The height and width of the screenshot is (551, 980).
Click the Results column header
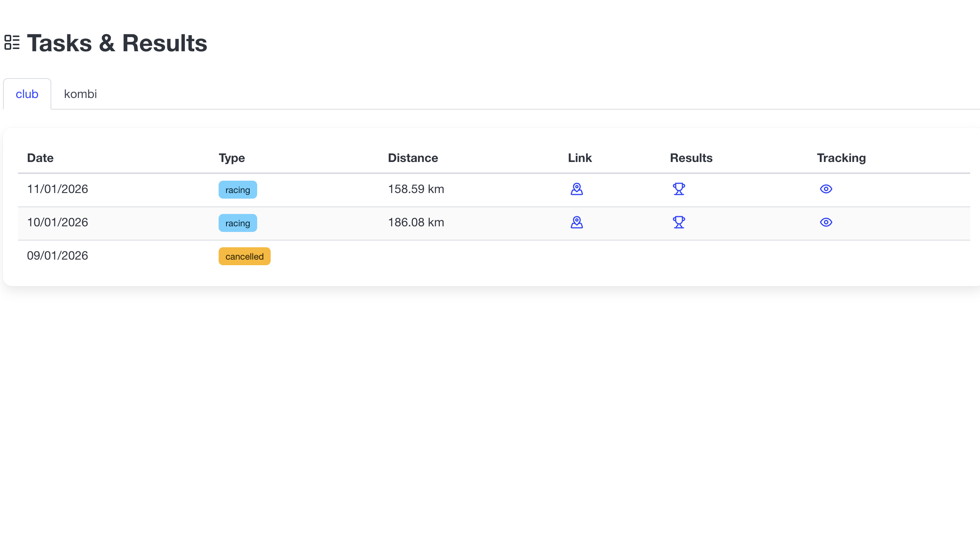[x=691, y=158]
